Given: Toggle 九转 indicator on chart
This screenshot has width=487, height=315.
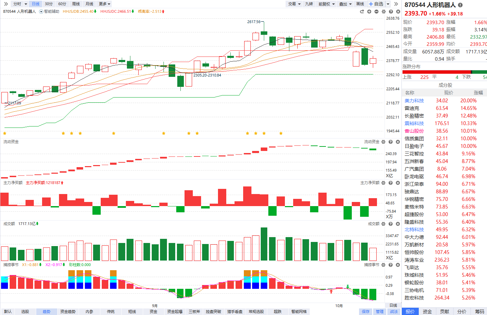Looking at the screenshot, I should (x=309, y=4).
